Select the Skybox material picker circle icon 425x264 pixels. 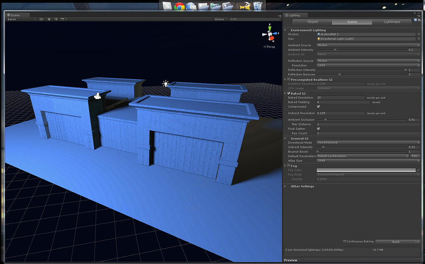tap(419, 34)
